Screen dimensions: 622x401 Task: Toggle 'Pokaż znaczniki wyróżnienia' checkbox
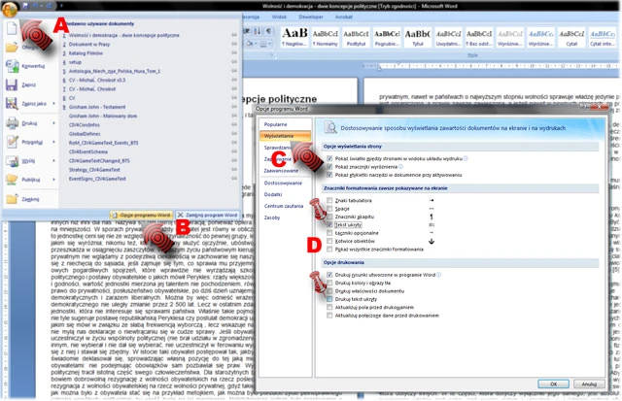coord(329,167)
